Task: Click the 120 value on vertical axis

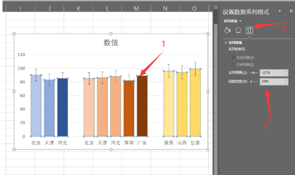Action: click(21, 55)
